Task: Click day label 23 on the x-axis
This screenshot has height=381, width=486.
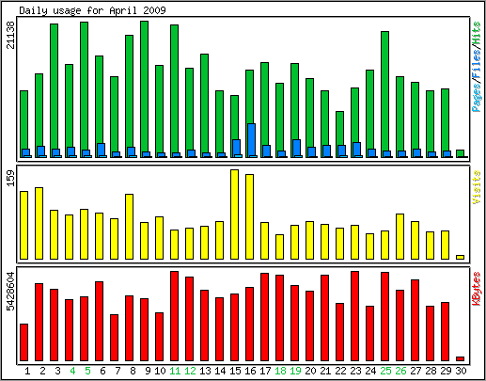Action: pyautogui.click(x=355, y=371)
